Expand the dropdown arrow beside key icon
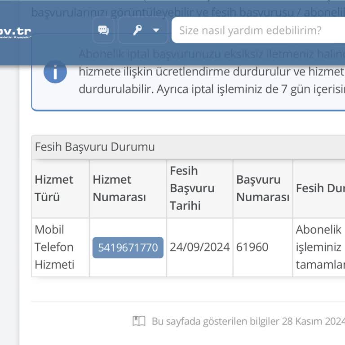 pos(156,30)
